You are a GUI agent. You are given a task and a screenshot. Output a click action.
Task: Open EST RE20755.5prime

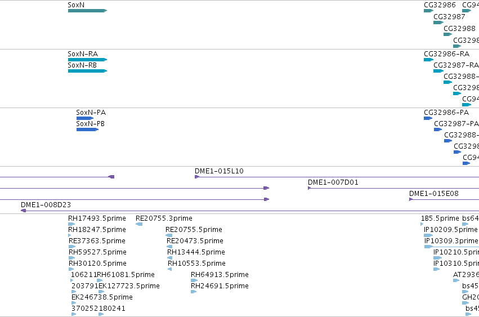(x=169, y=235)
